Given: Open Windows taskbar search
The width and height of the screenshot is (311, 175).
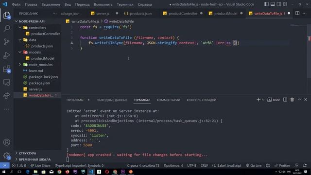Looking at the screenshot, I should pos(12,172).
